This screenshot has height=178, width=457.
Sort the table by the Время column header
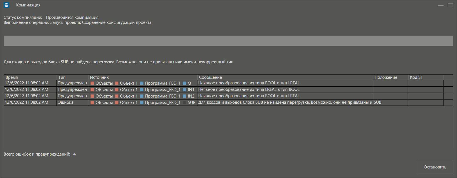(30, 77)
